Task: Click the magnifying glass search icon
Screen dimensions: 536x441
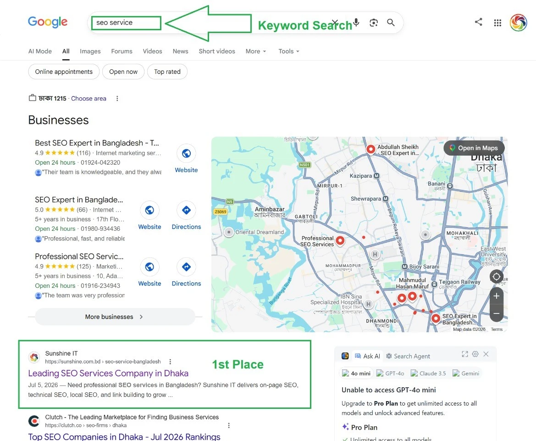Action: tap(391, 22)
